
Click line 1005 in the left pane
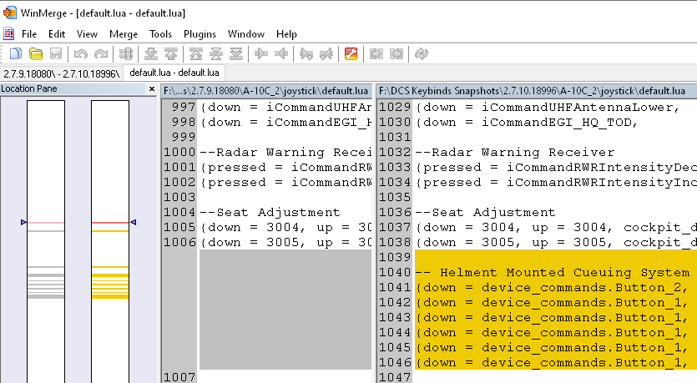[x=285, y=228]
